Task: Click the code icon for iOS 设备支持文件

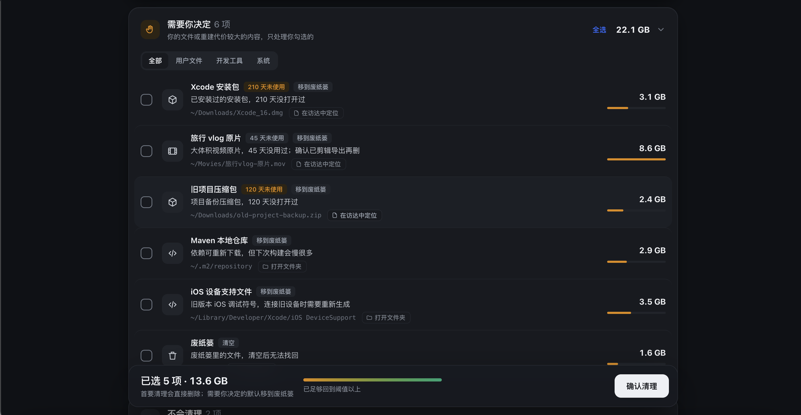Action: tap(173, 304)
